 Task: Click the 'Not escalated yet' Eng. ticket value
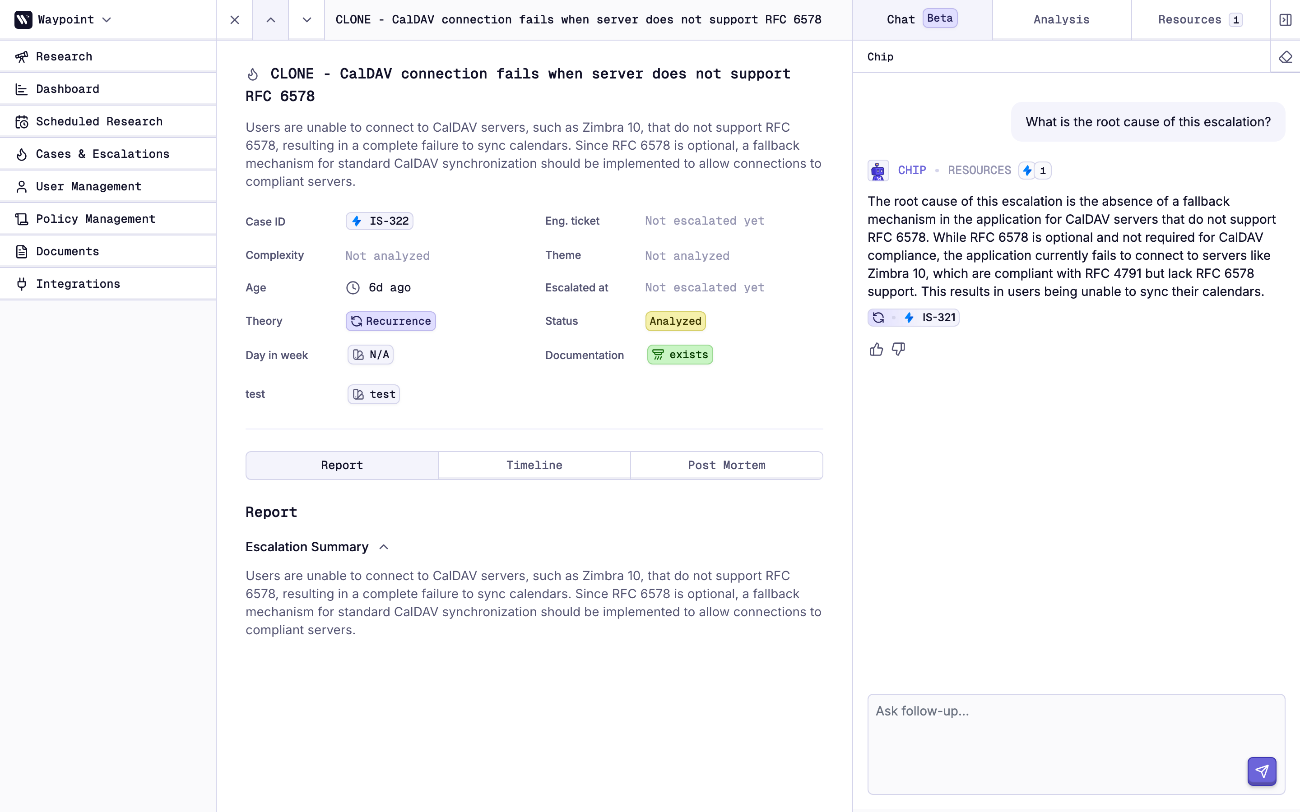point(705,221)
